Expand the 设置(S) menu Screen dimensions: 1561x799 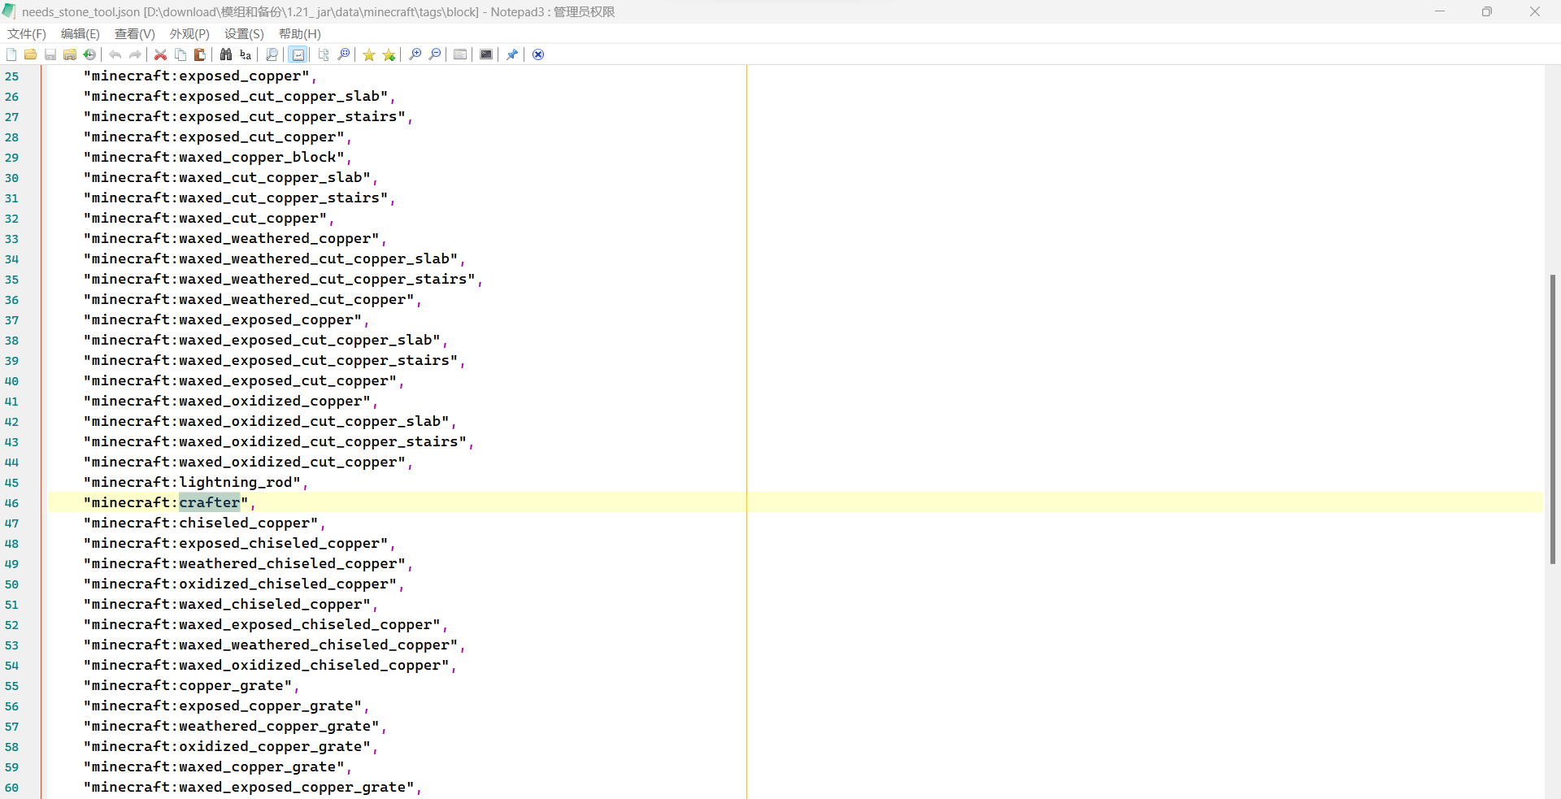244,33
